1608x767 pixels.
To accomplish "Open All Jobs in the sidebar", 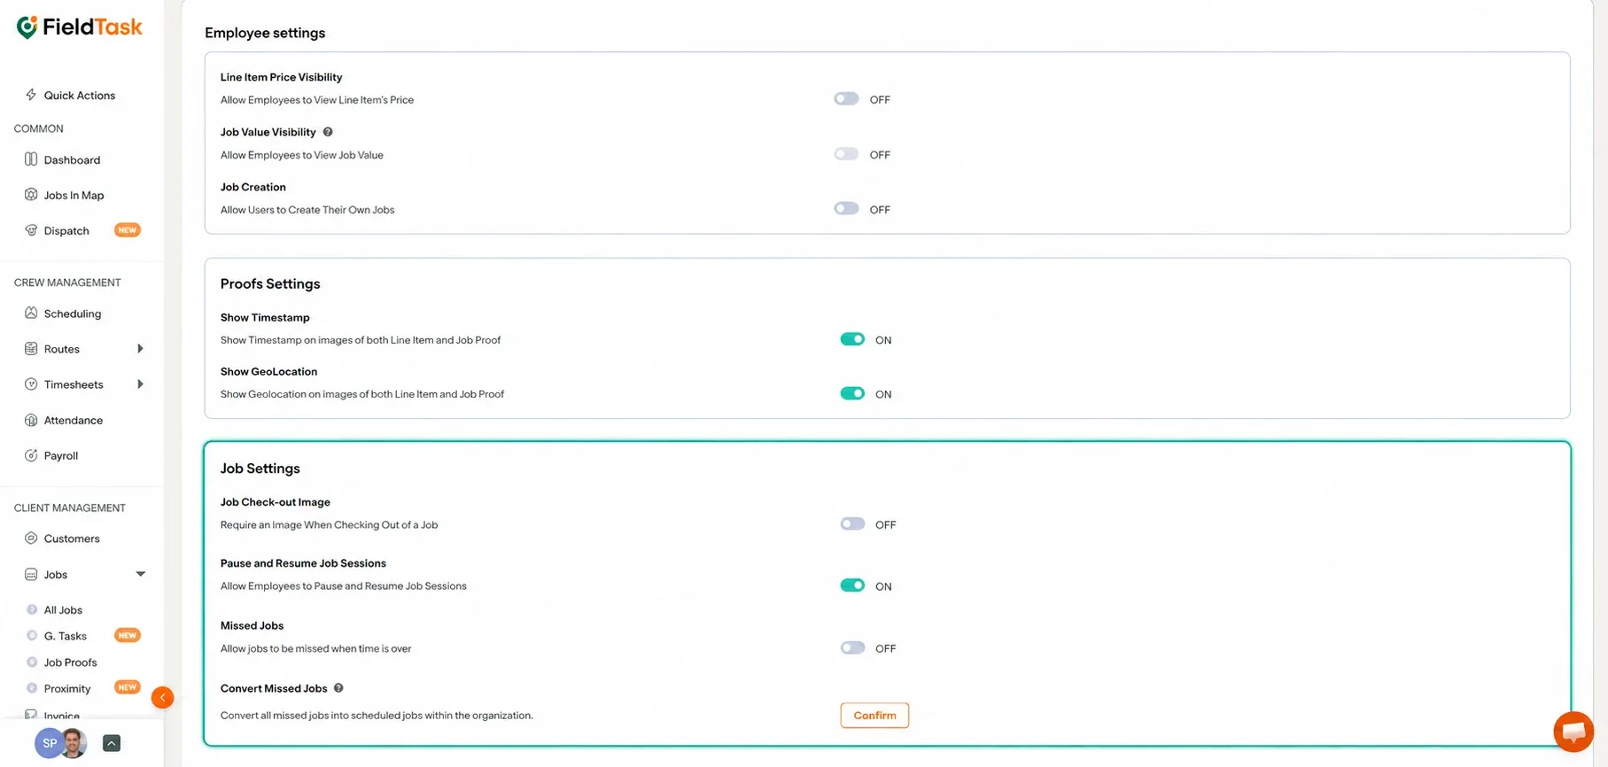I will (x=63, y=609).
